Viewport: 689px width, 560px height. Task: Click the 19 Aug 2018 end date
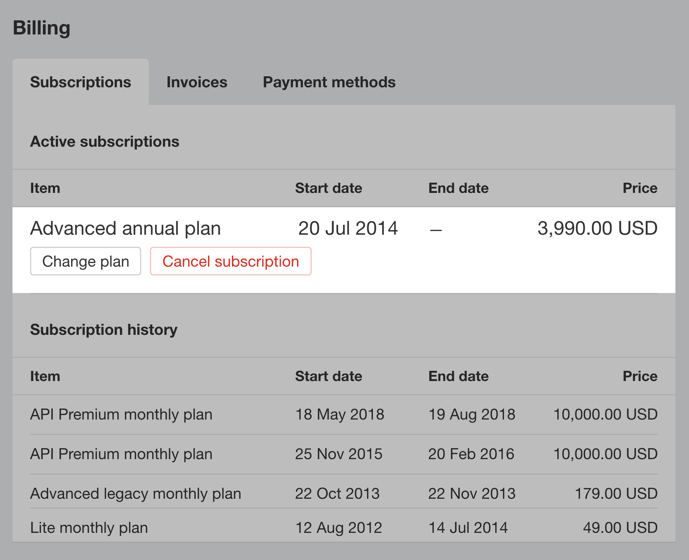[x=472, y=414]
